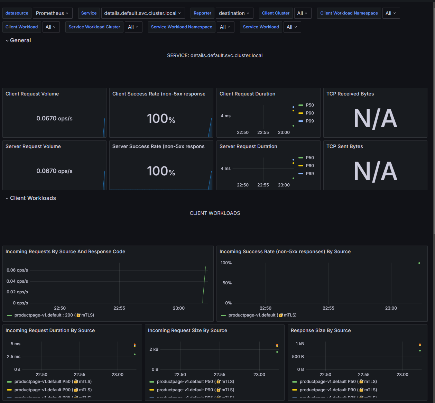Toggle P50 series in Server Request Duration legend

click(309, 158)
